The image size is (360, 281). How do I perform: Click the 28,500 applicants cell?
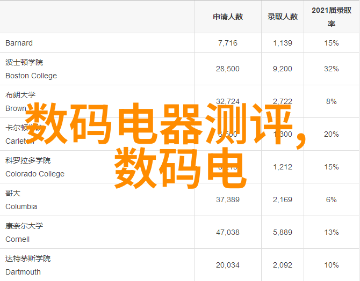point(228,69)
